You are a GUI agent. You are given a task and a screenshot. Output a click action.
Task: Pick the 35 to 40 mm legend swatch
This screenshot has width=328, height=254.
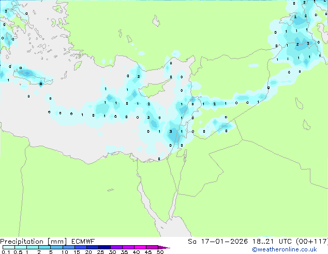(x=128, y=247)
